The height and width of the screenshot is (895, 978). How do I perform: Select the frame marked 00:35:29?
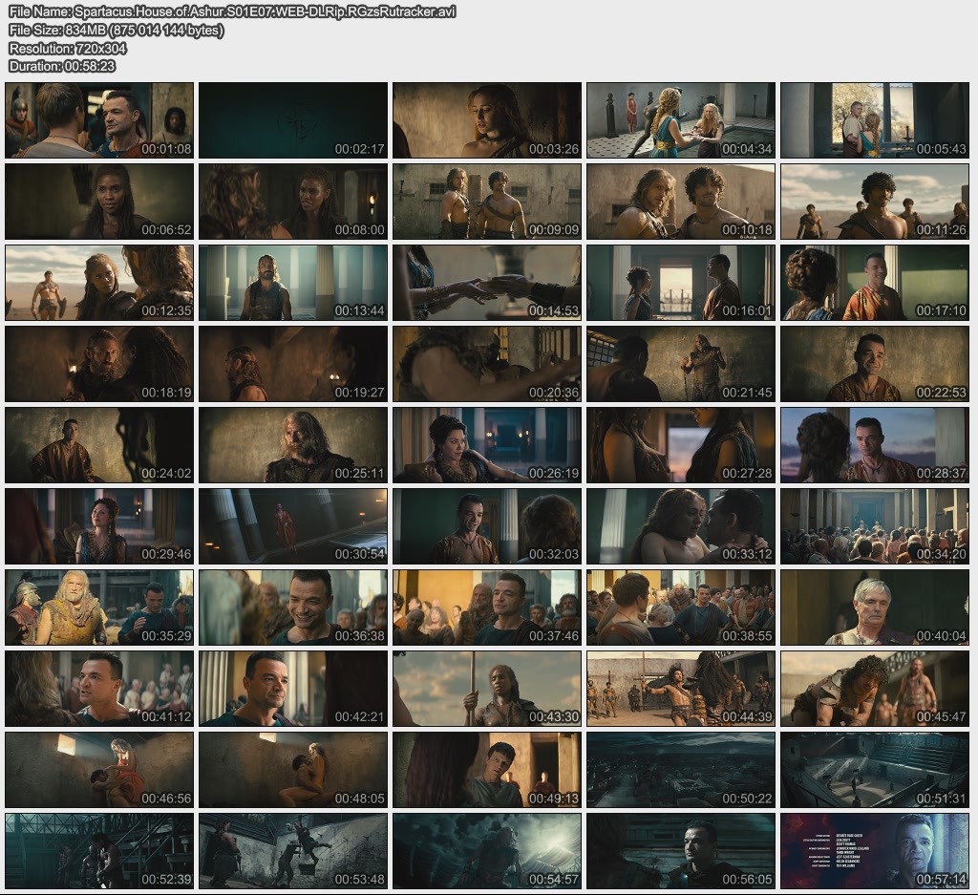(99, 607)
